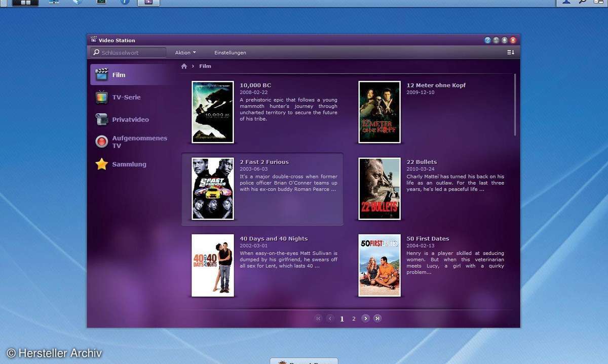
Task: Focus the Schlüsselwort search field
Action: (128, 53)
